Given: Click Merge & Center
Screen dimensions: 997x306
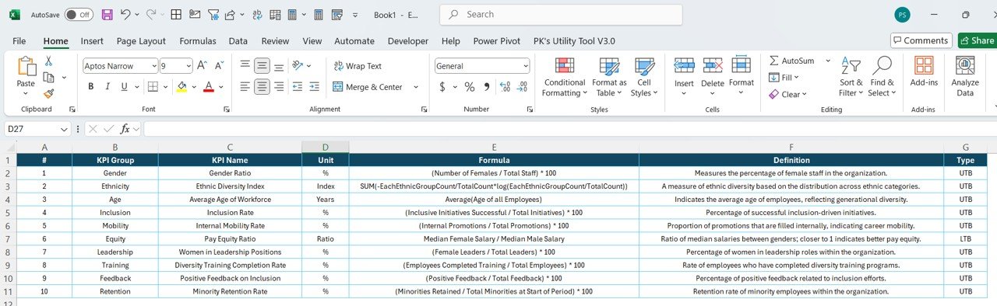Looking at the screenshot, I should 368,87.
